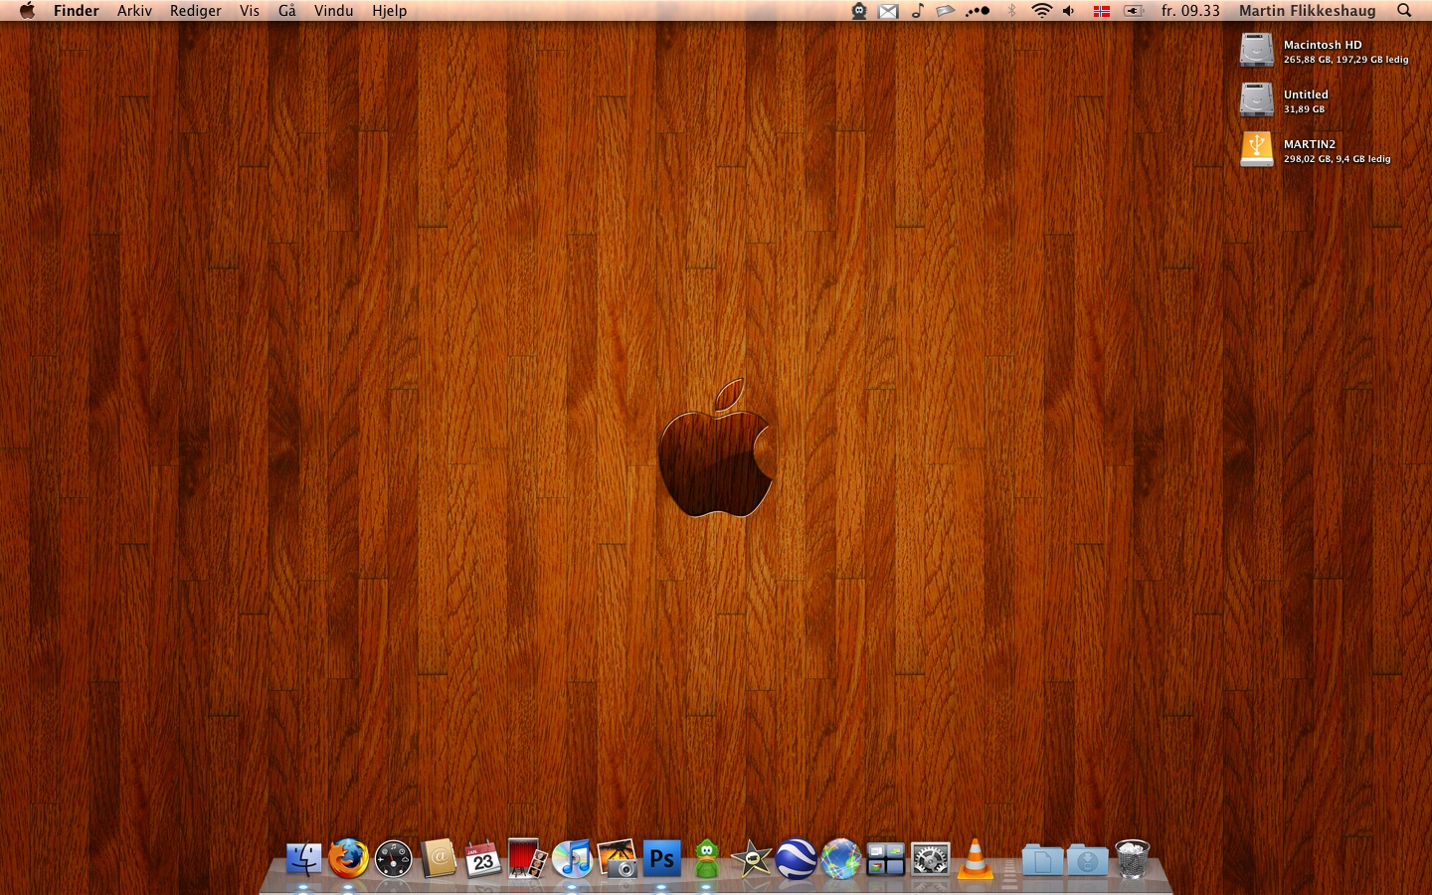Launch iPhoto from the Dock

click(x=617, y=859)
